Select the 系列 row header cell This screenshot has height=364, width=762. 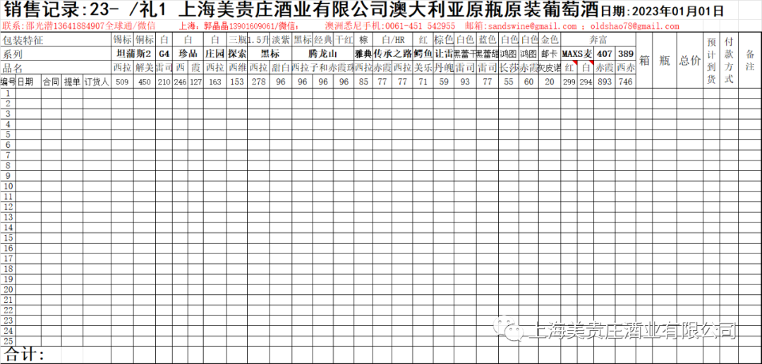click(x=56, y=54)
